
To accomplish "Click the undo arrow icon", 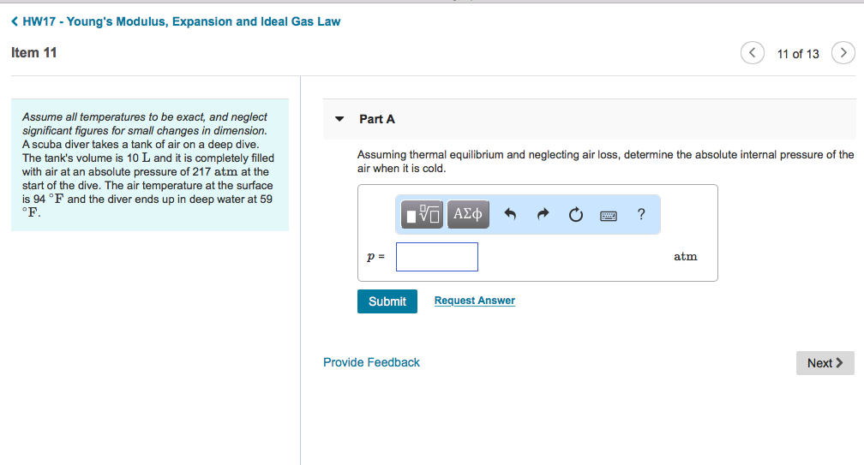I will [510, 214].
